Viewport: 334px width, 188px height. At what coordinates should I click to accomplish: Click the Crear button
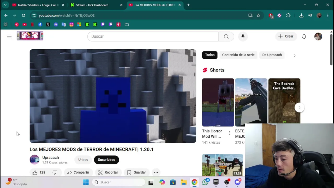tap(286, 36)
